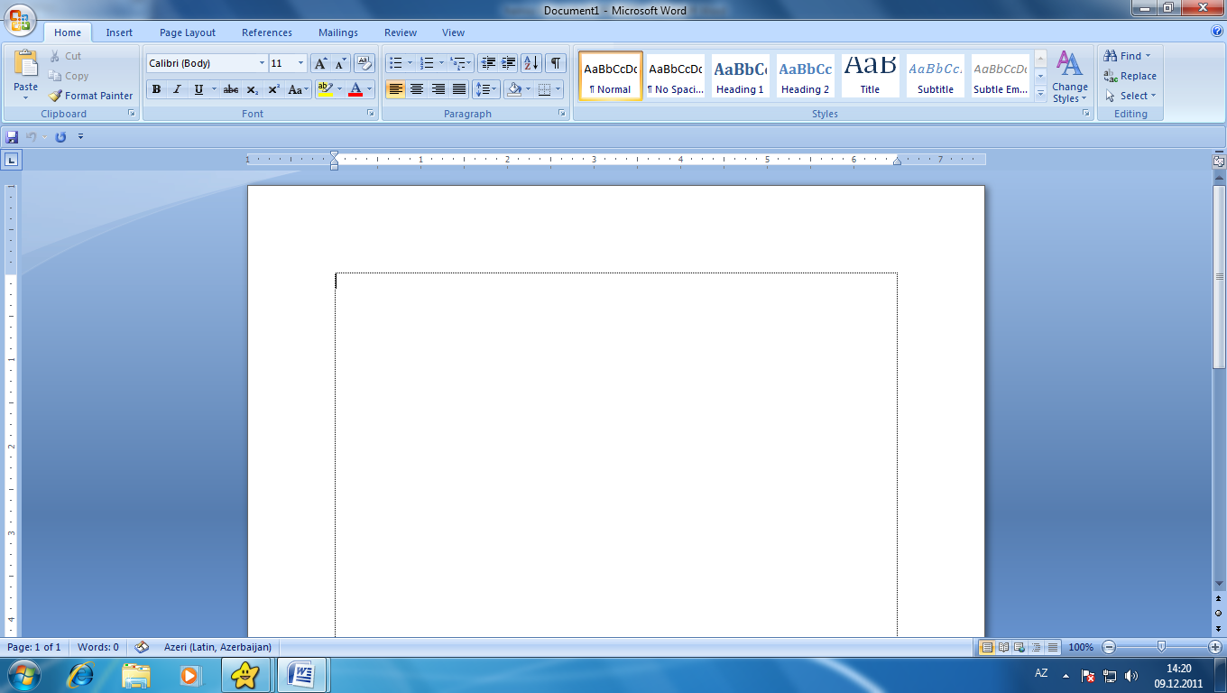Customize Quick Access Toolbar dropdown
The width and height of the screenshot is (1227, 693).
80,137
